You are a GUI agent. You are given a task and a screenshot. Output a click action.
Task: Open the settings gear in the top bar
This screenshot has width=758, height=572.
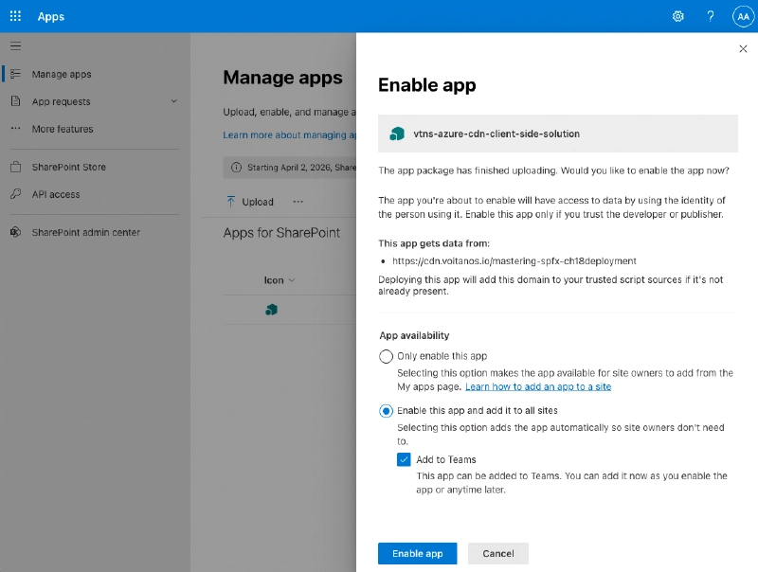[678, 16]
